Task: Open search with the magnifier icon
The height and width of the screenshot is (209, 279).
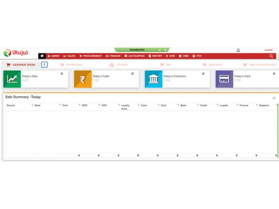Action: [271, 56]
